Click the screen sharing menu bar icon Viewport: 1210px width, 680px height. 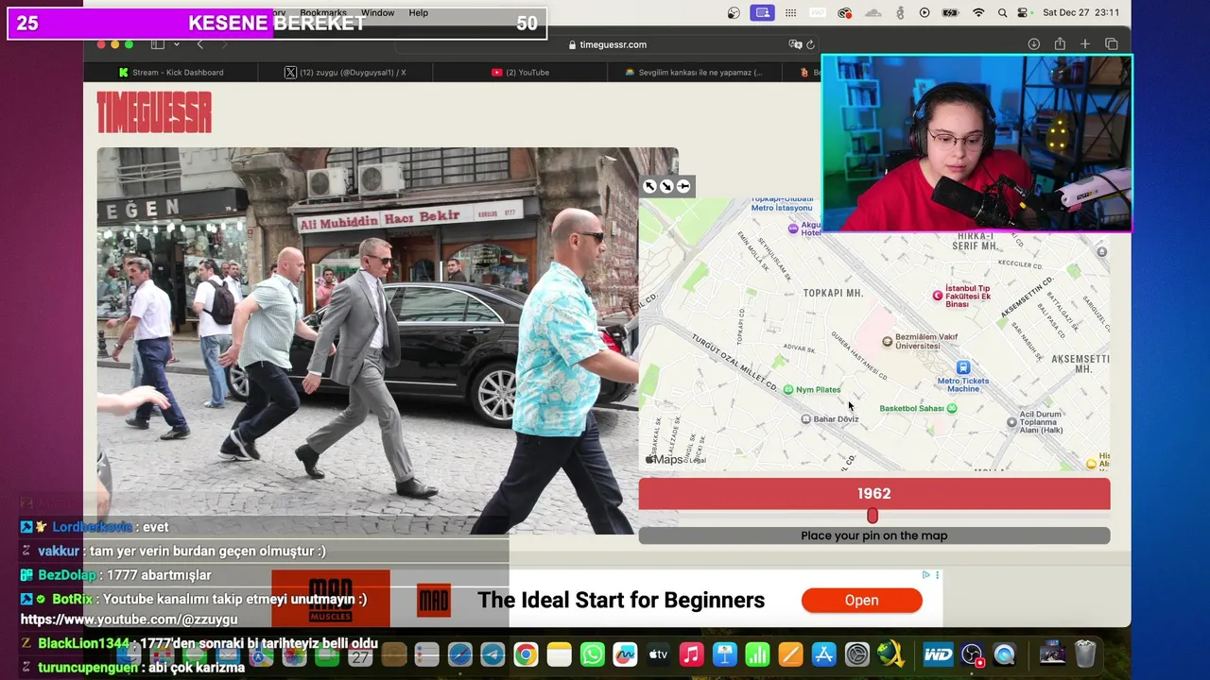pos(762,13)
